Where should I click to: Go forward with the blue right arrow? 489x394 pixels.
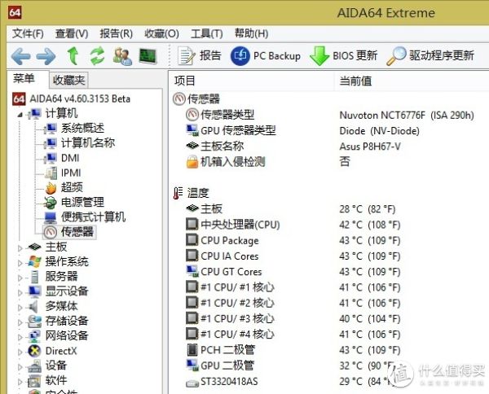point(46,56)
